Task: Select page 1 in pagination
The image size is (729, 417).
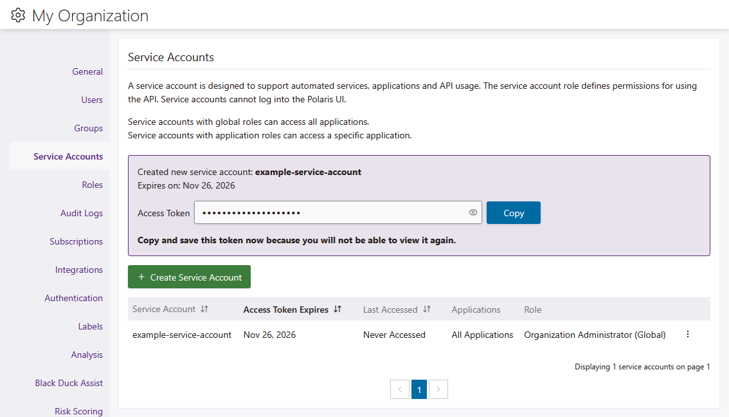Action: pyautogui.click(x=419, y=389)
